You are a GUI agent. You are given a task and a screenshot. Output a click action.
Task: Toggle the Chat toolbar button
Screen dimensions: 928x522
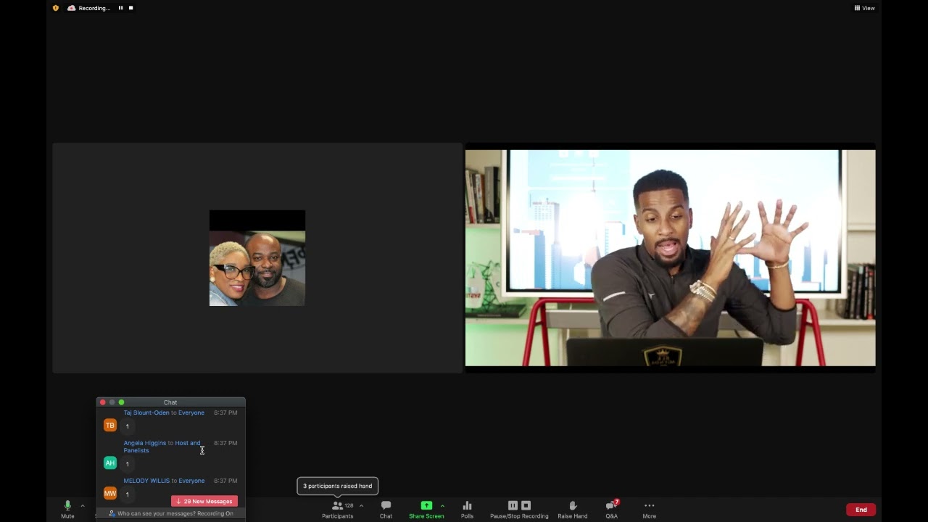point(386,510)
